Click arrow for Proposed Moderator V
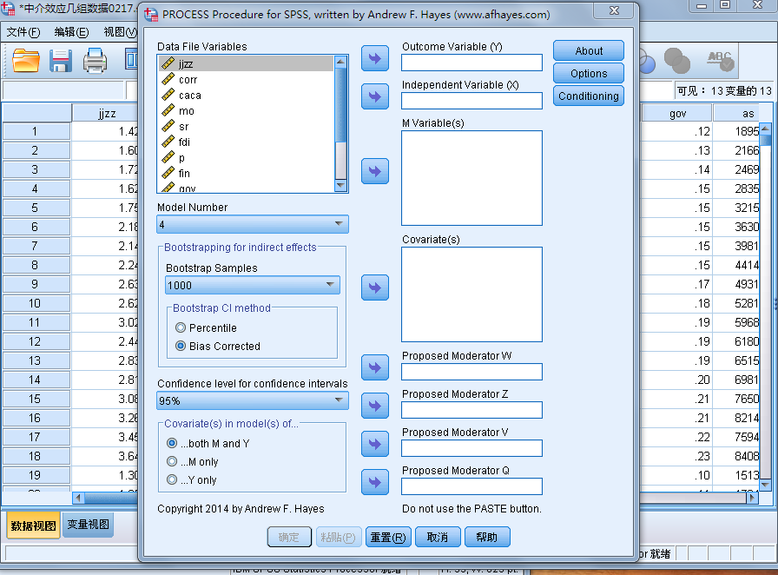 coord(374,444)
